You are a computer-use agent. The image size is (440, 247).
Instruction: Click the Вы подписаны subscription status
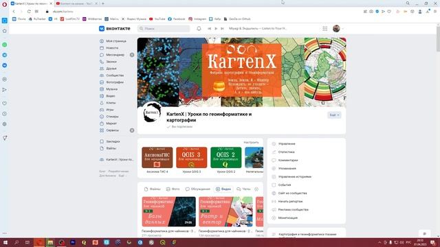click(179, 127)
